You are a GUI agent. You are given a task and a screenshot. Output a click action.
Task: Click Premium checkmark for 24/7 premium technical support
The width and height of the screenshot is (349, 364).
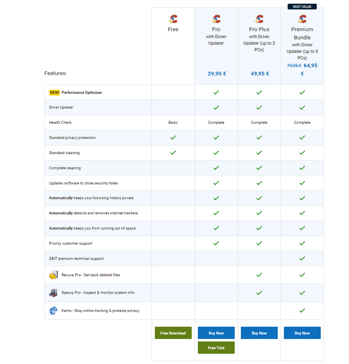pos(302,258)
